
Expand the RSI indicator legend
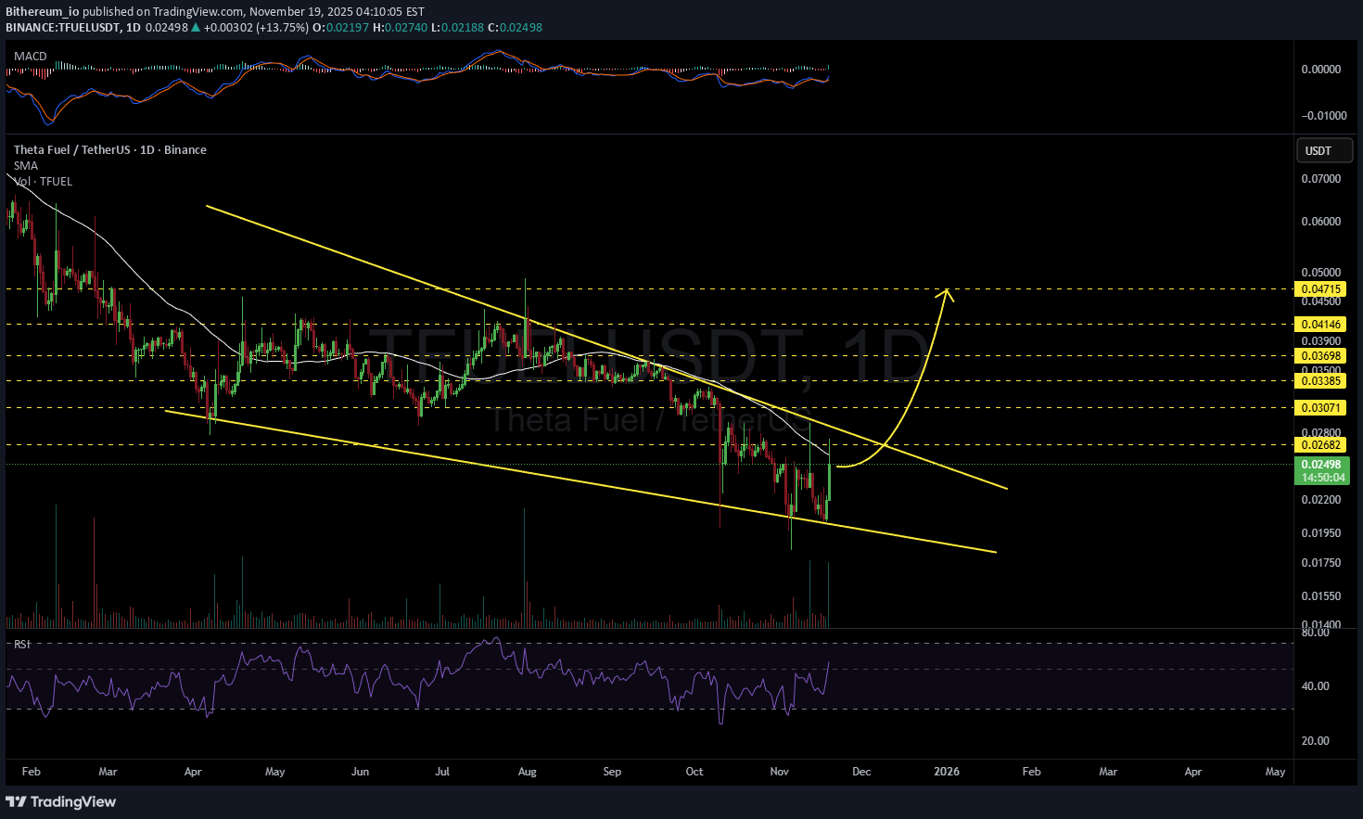click(x=21, y=644)
